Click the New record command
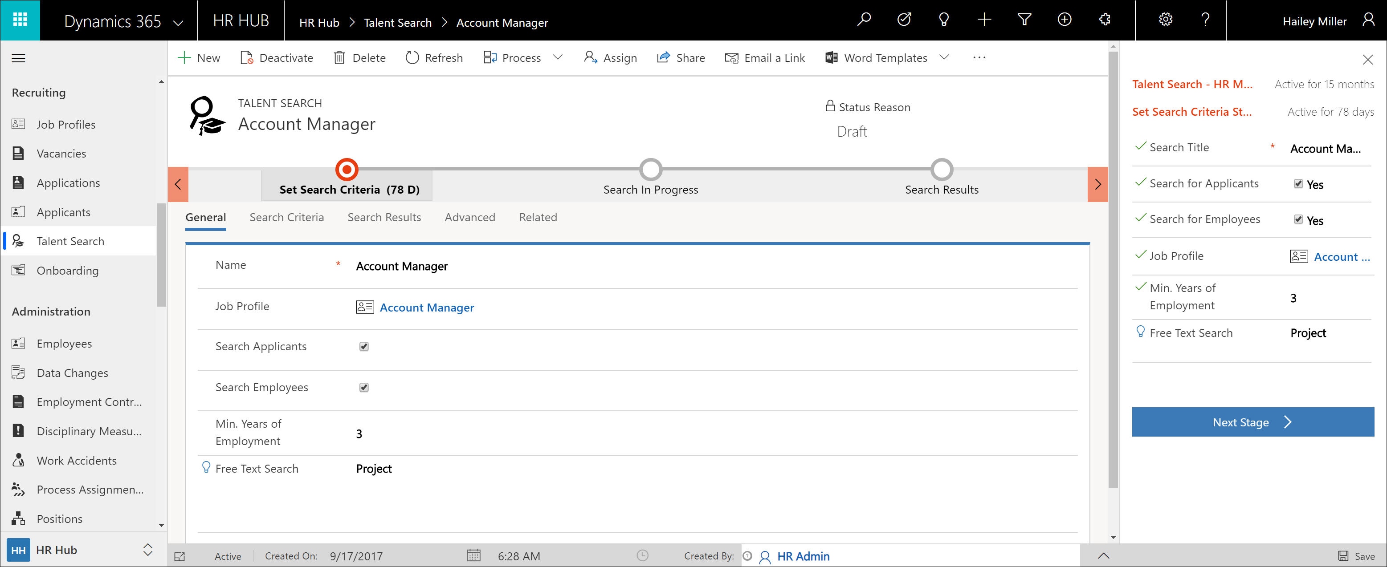 pyautogui.click(x=199, y=57)
